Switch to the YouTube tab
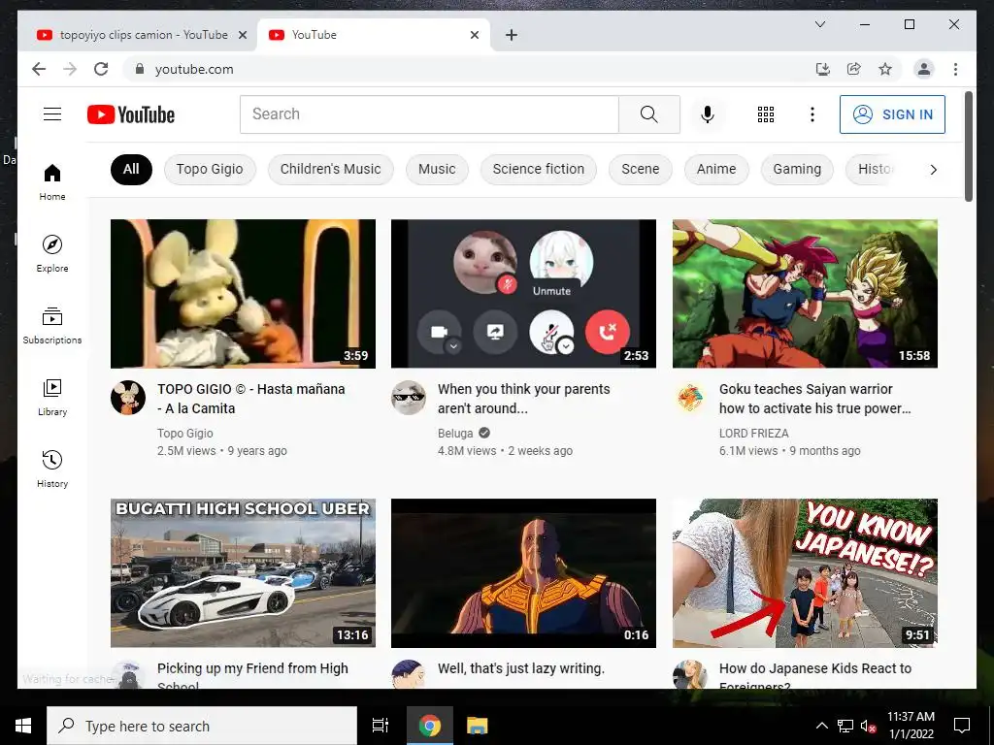Viewport: 994px width, 745px height. pyautogui.click(x=373, y=35)
